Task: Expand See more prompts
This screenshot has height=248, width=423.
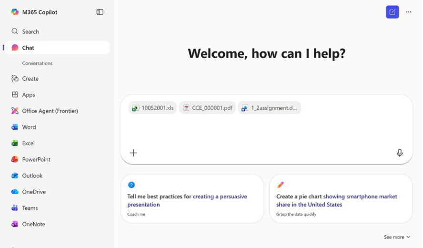Action: click(397, 237)
